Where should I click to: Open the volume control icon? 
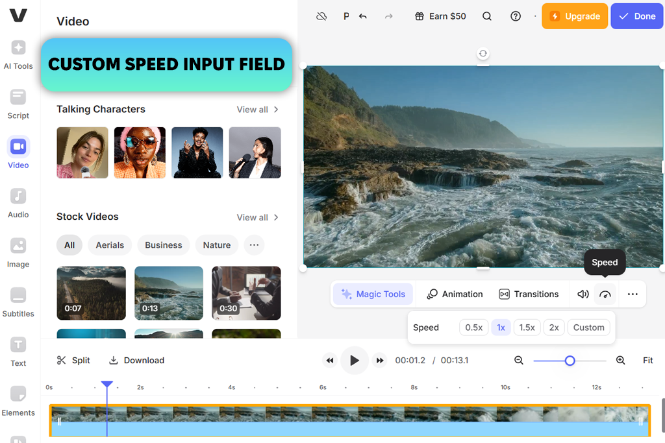[583, 294]
